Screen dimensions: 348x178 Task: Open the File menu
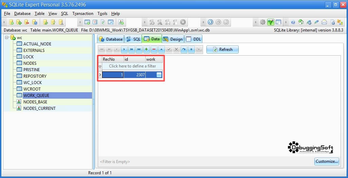tap(7, 14)
